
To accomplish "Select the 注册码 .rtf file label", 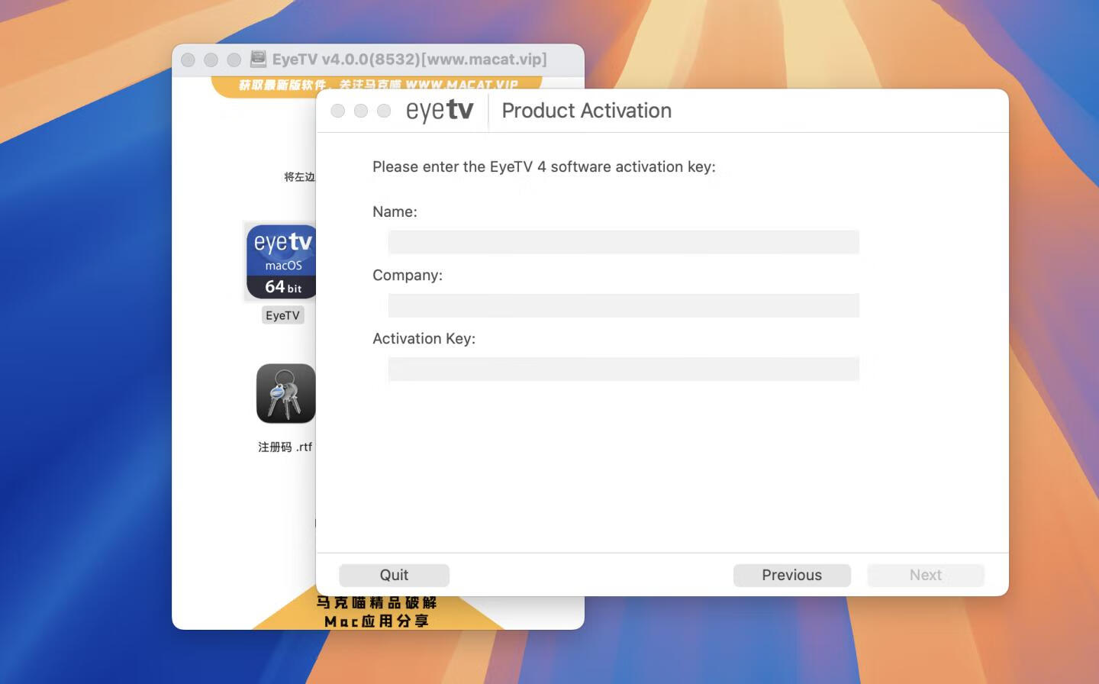I will pyautogui.click(x=285, y=447).
